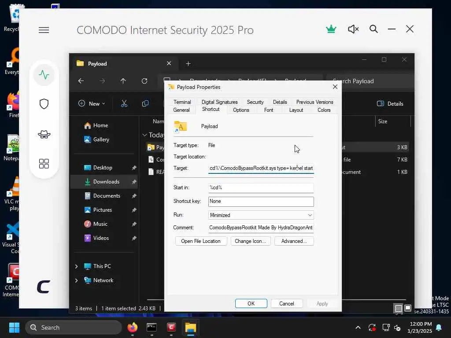
Task: Open the Run Minimized dropdown
Action: (x=261, y=215)
